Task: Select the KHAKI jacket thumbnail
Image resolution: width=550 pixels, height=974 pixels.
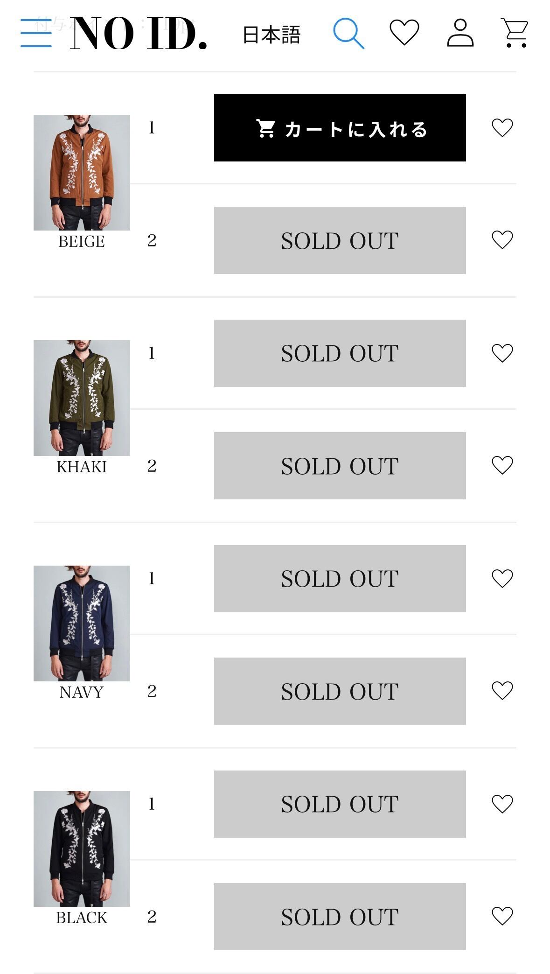Action: pyautogui.click(x=82, y=398)
